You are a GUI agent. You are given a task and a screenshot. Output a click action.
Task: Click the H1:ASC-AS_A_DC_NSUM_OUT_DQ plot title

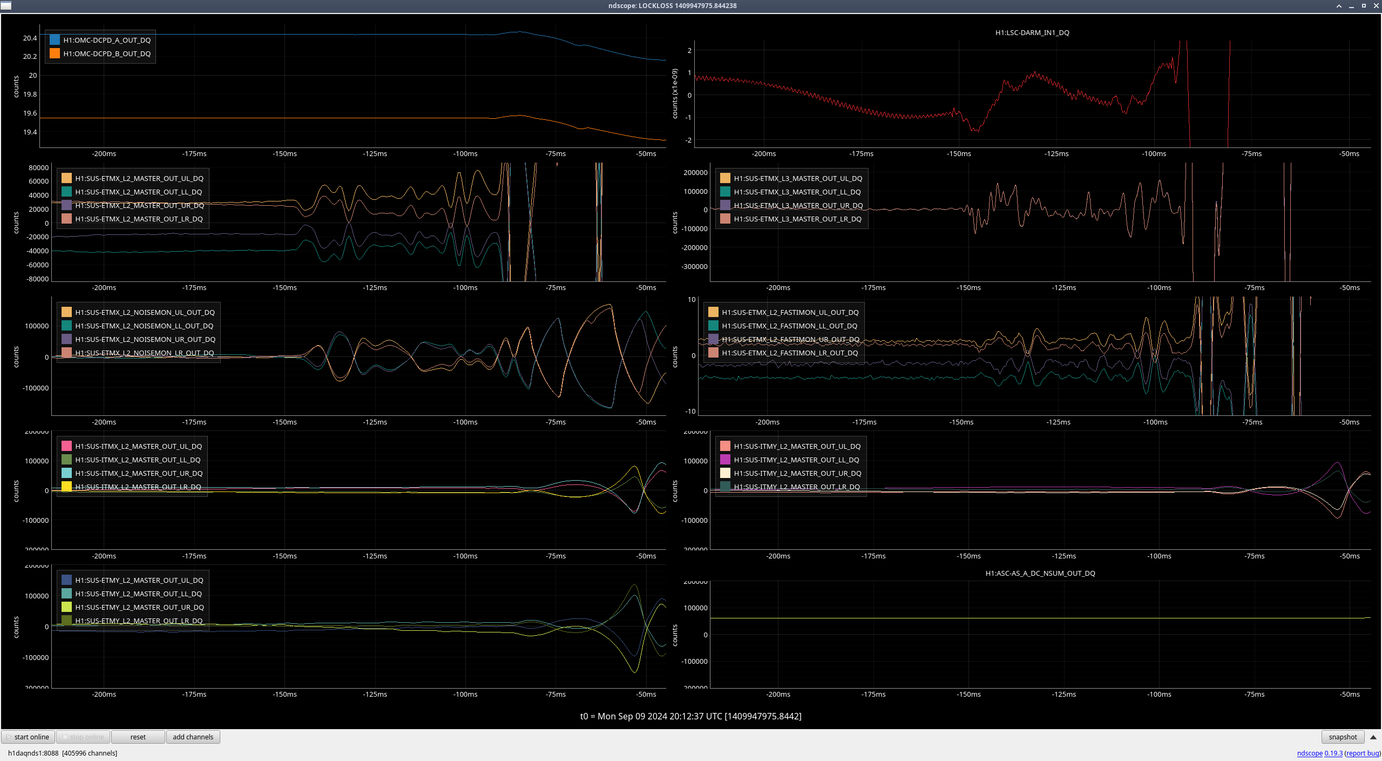[1040, 574]
